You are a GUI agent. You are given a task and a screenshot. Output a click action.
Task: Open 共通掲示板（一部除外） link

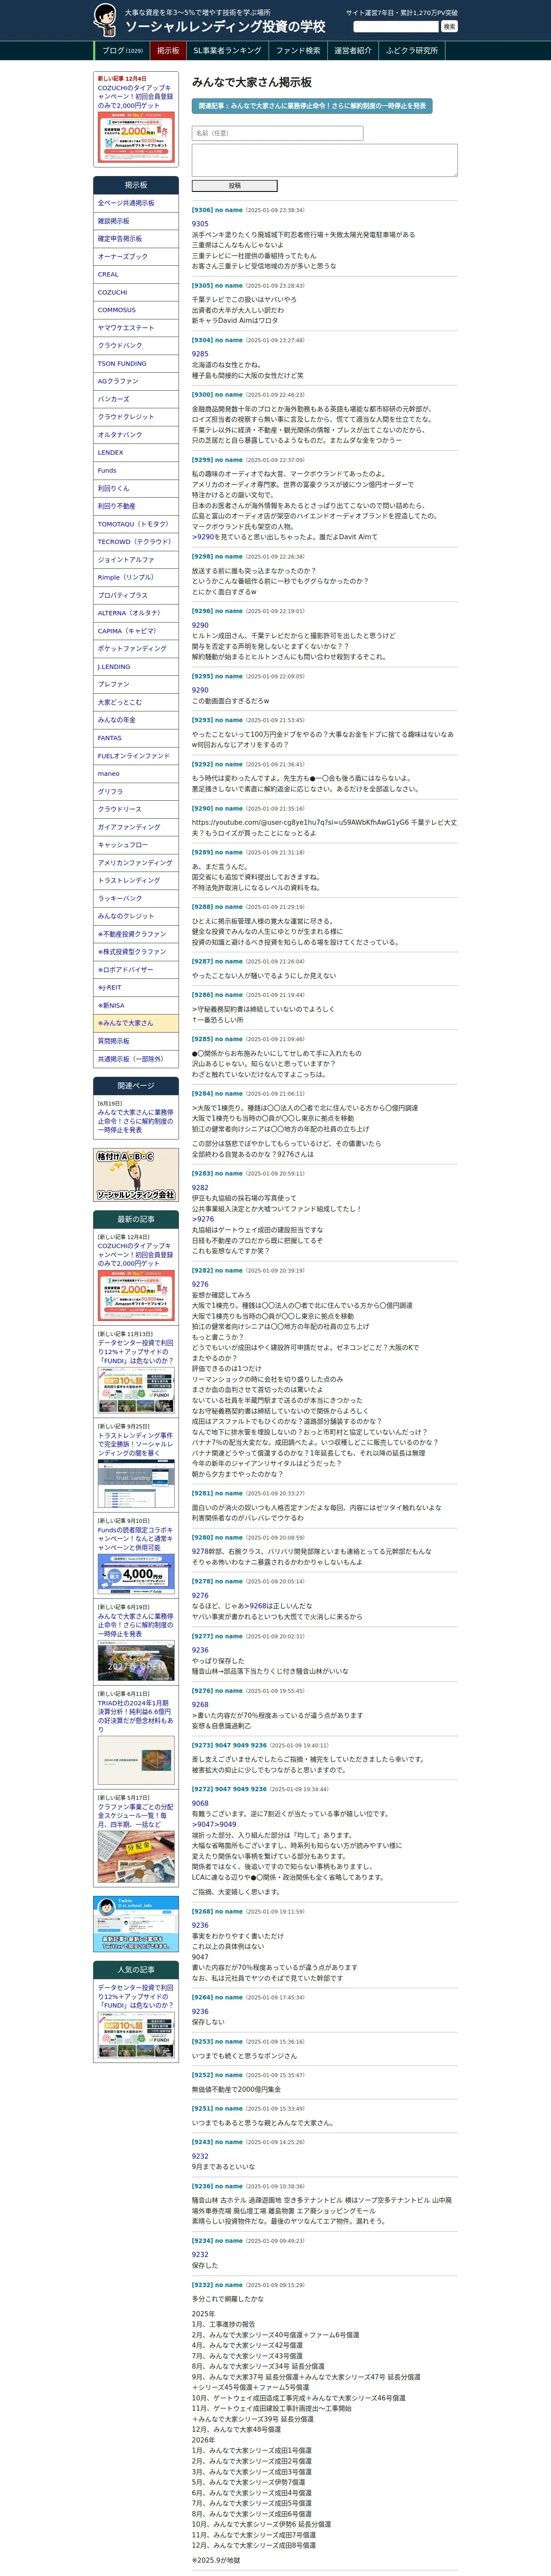[136, 1059]
